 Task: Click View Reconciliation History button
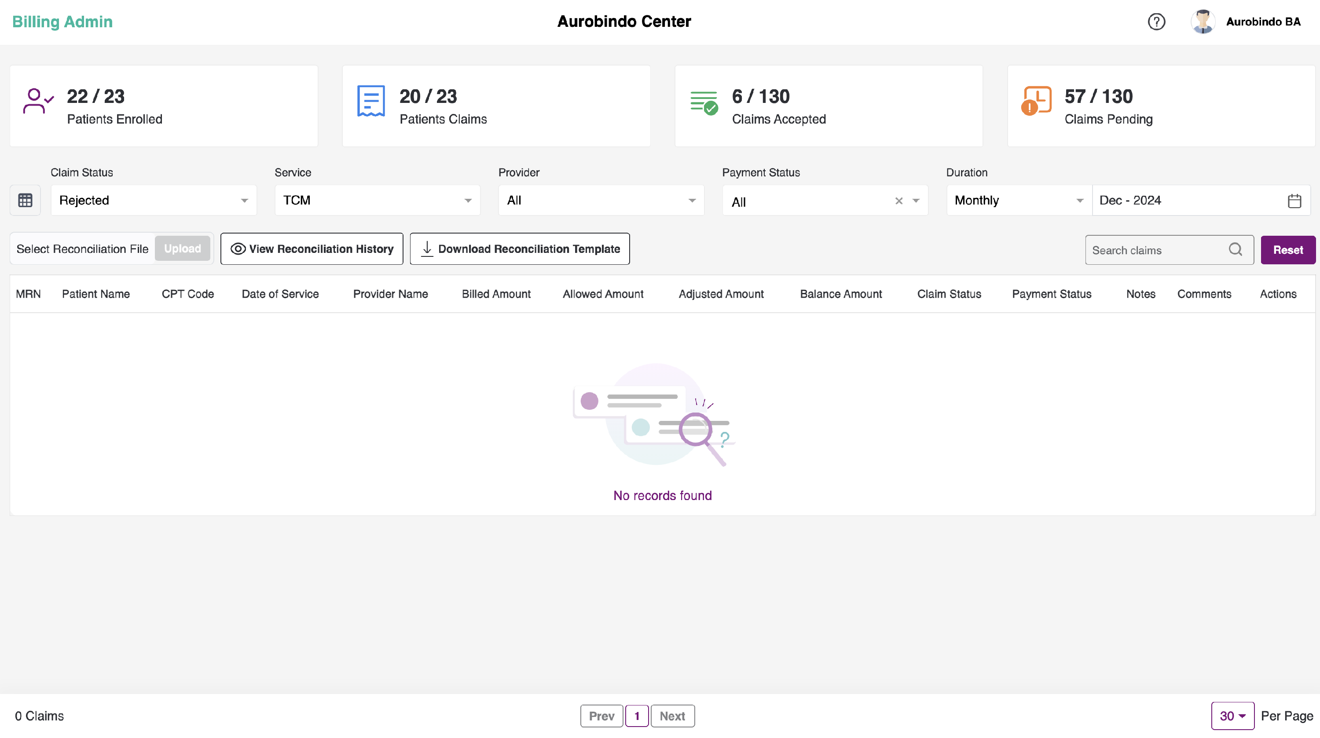click(x=312, y=249)
